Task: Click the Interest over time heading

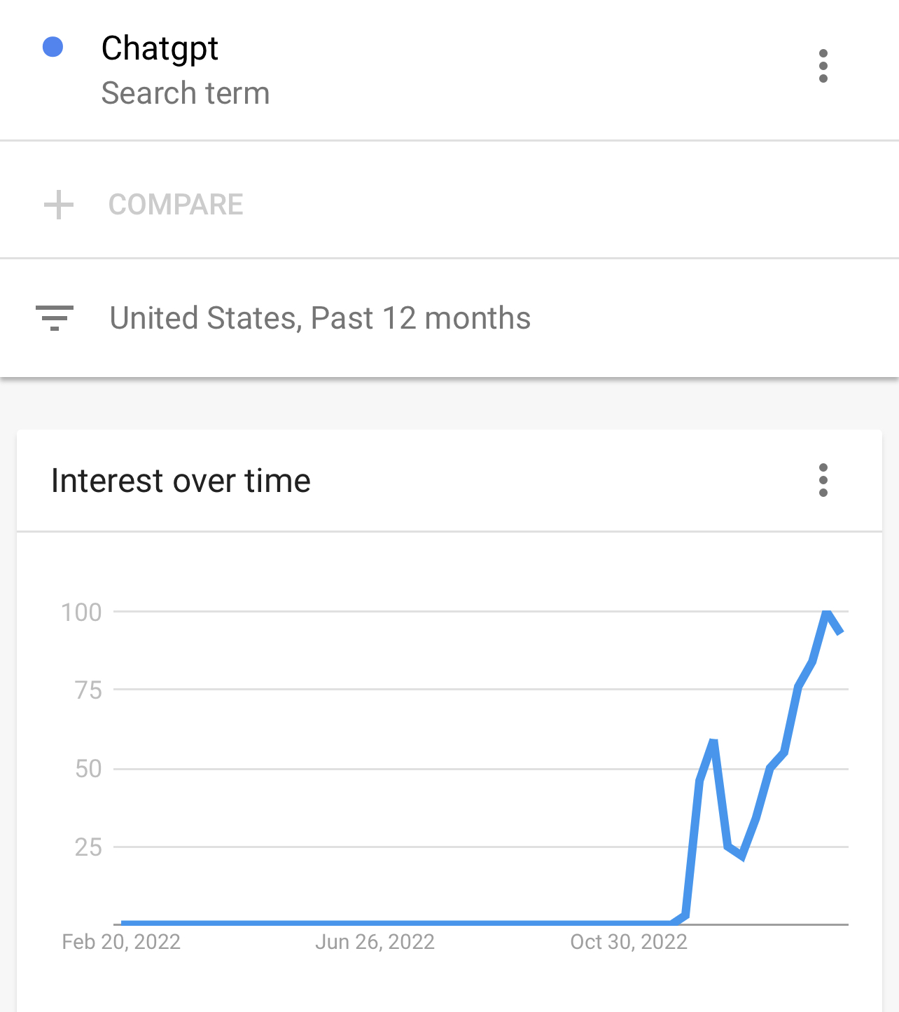Action: [x=181, y=481]
